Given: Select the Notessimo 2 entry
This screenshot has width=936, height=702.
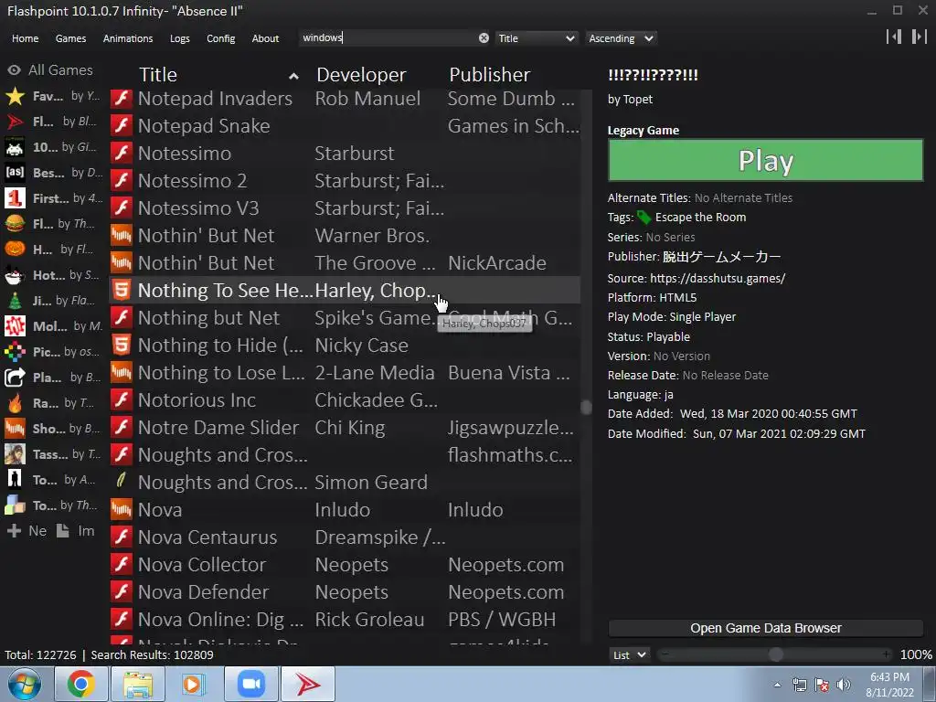Looking at the screenshot, I should click(345, 181).
